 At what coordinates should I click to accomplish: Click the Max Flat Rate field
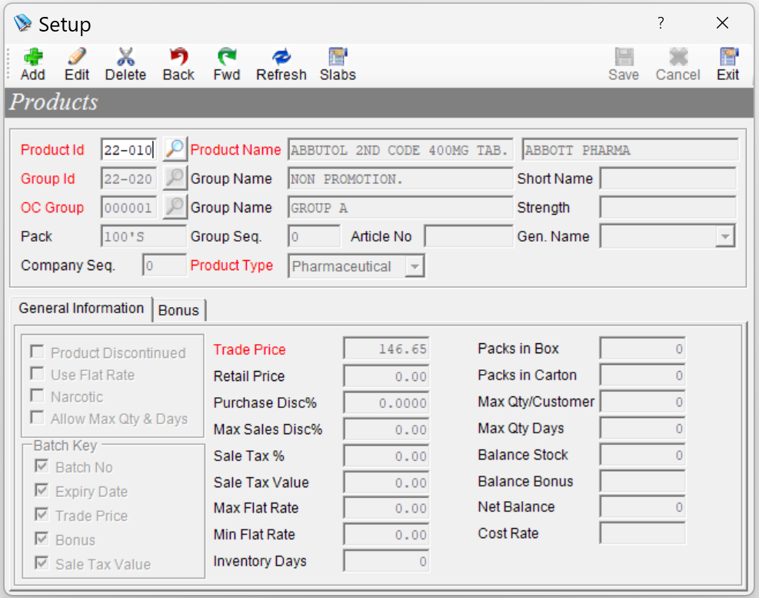[386, 508]
